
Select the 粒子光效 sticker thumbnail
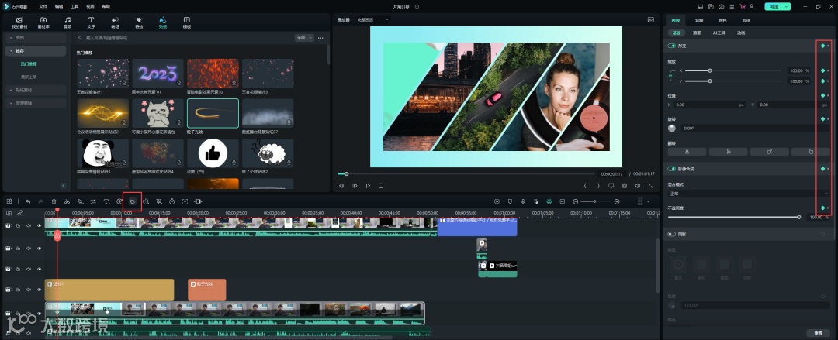(213, 113)
